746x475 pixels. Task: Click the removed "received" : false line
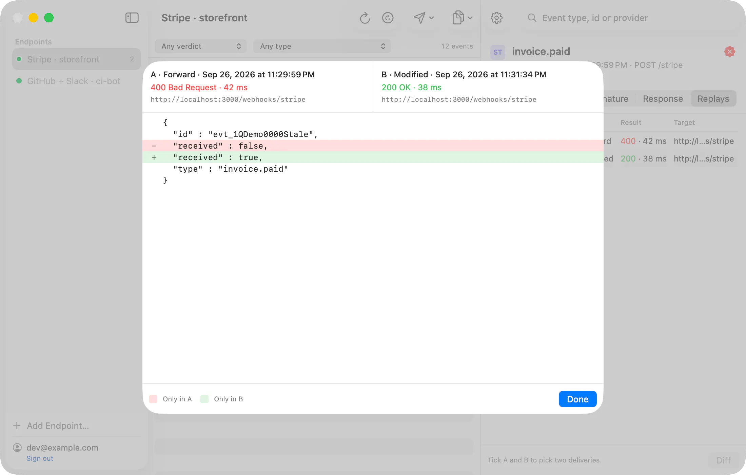(x=373, y=146)
